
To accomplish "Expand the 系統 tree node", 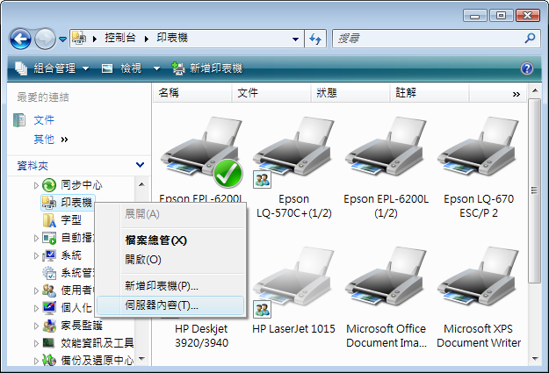I will click(36, 255).
